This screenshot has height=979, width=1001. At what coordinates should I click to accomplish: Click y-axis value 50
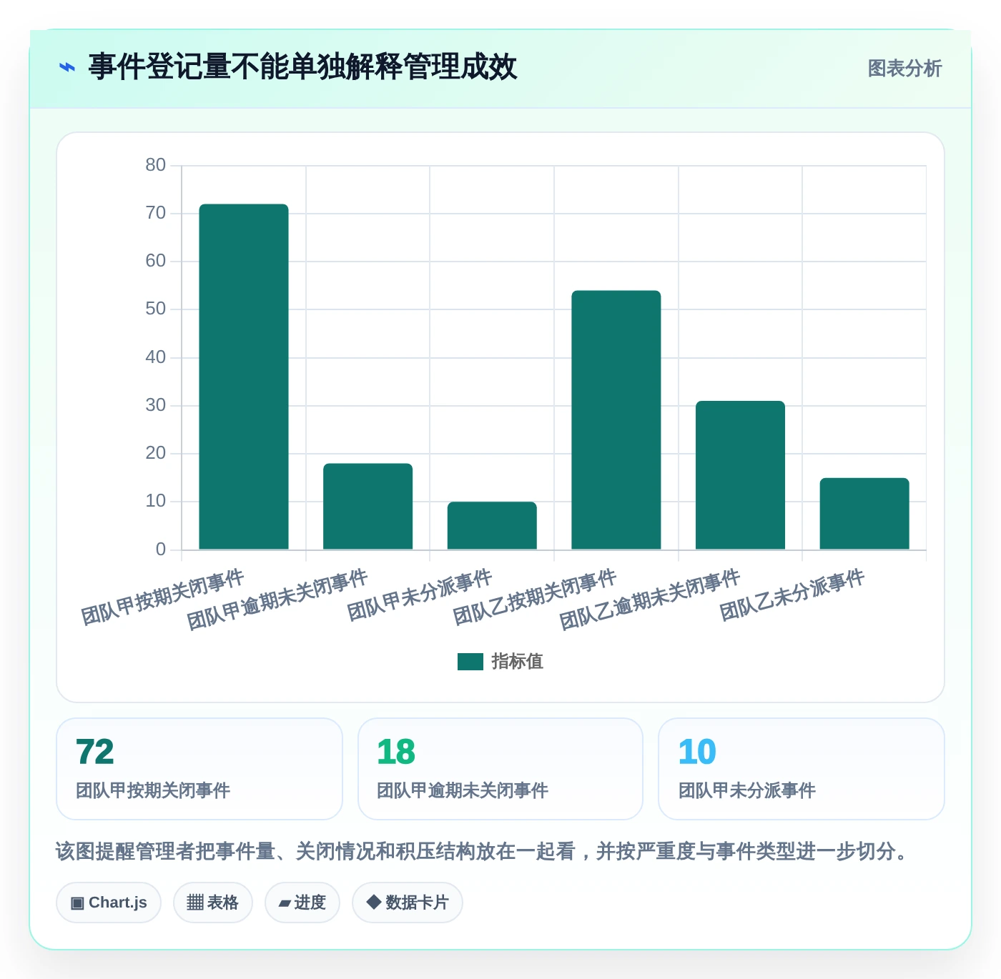pos(155,309)
